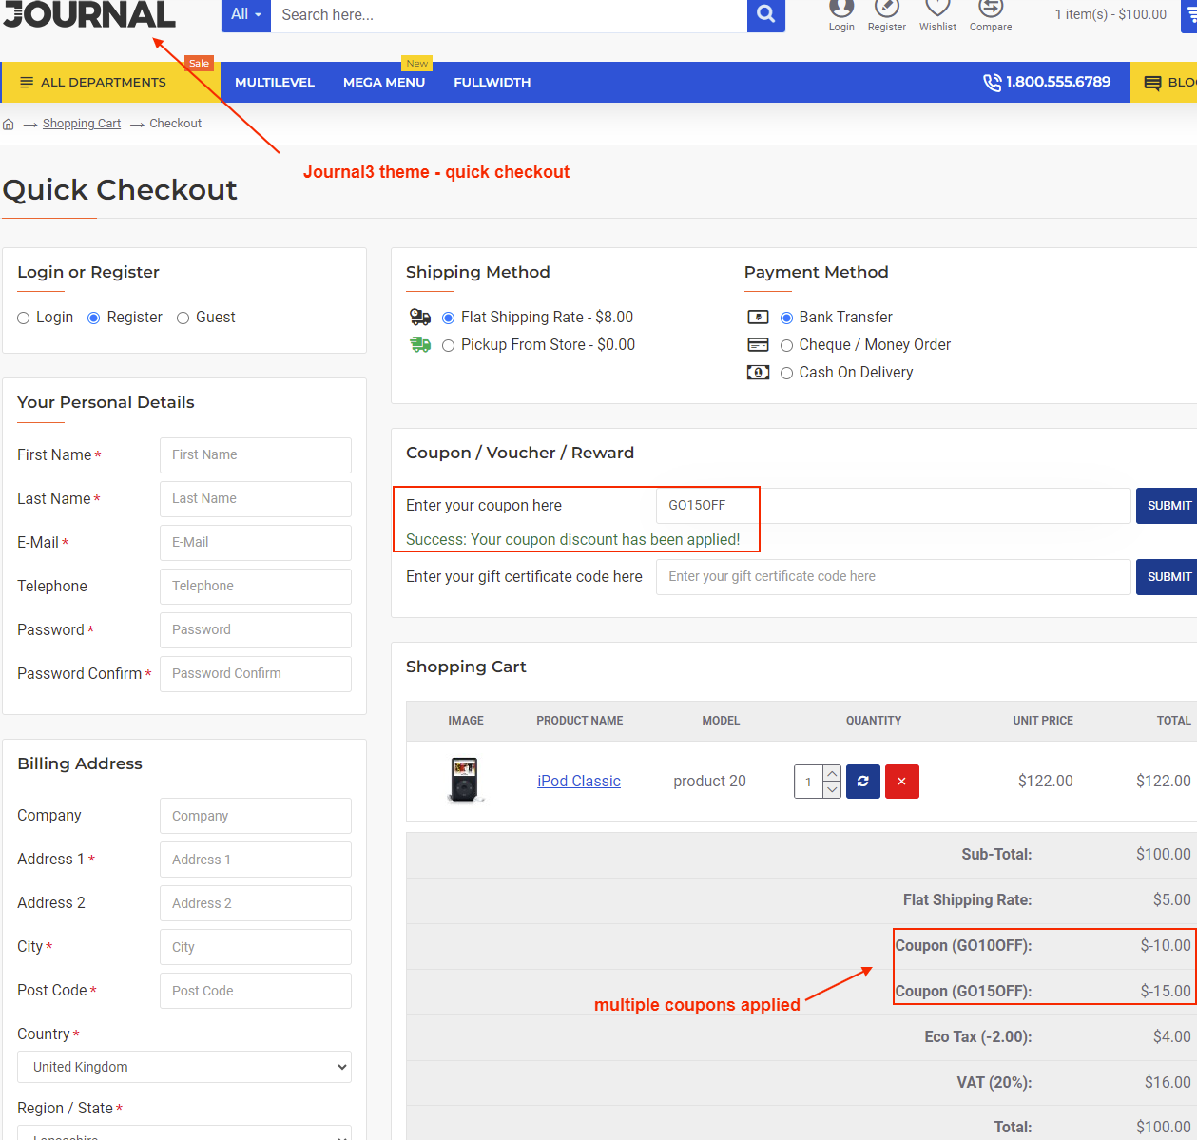The width and height of the screenshot is (1197, 1140).
Task: Open the All search category dropdown
Action: point(246,14)
